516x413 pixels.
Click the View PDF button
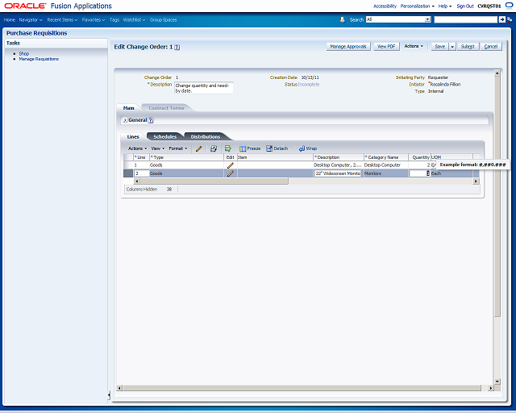tap(386, 47)
